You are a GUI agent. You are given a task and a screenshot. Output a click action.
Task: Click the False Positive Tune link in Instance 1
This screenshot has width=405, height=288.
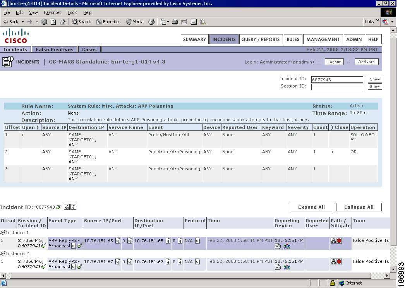tap(371, 240)
